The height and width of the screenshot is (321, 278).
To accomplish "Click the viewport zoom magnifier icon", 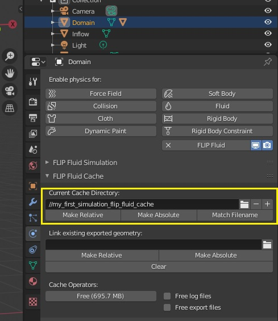I will coord(10,56).
